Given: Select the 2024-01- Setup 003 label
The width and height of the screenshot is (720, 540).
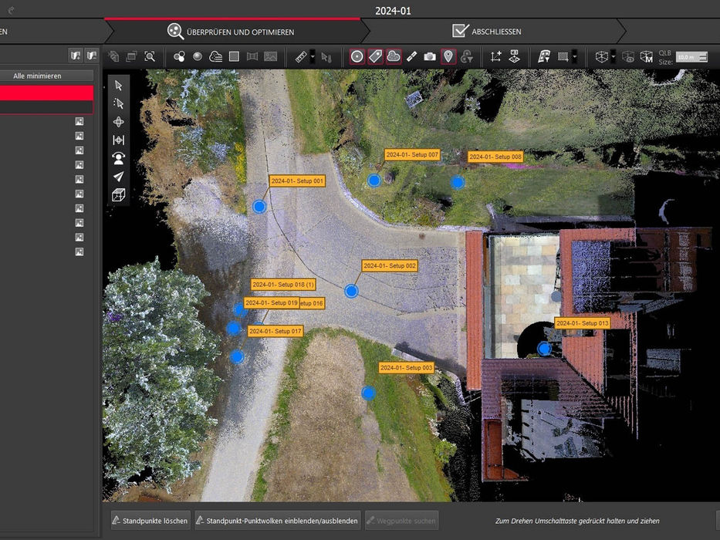Looking at the screenshot, I should click(407, 368).
